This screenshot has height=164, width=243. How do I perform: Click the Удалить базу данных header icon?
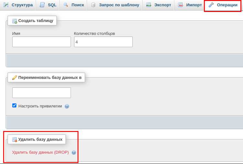tap(15, 139)
